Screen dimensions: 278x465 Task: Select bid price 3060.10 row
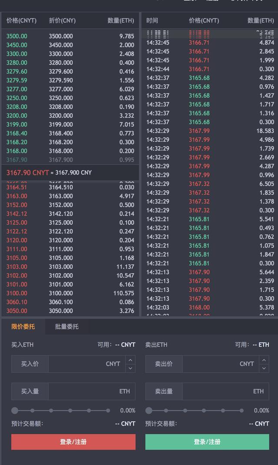tap(70, 302)
